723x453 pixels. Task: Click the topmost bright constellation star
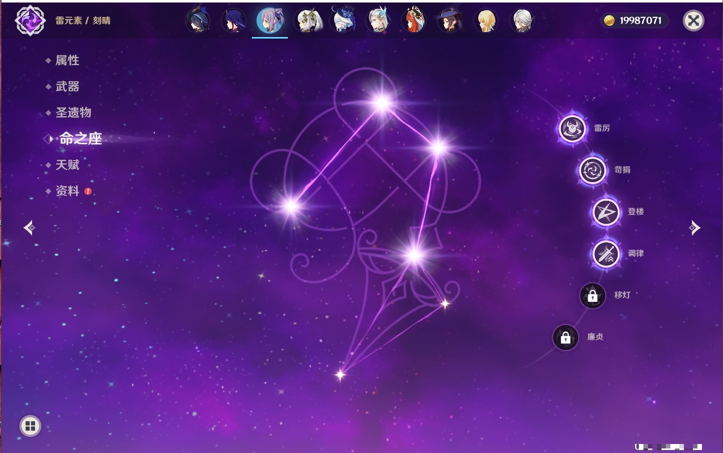pyautogui.click(x=382, y=103)
